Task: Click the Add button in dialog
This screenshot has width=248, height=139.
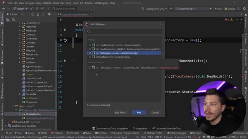Action: (139, 112)
